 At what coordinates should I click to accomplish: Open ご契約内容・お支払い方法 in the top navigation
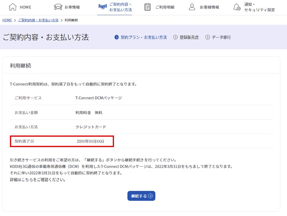(120, 7)
